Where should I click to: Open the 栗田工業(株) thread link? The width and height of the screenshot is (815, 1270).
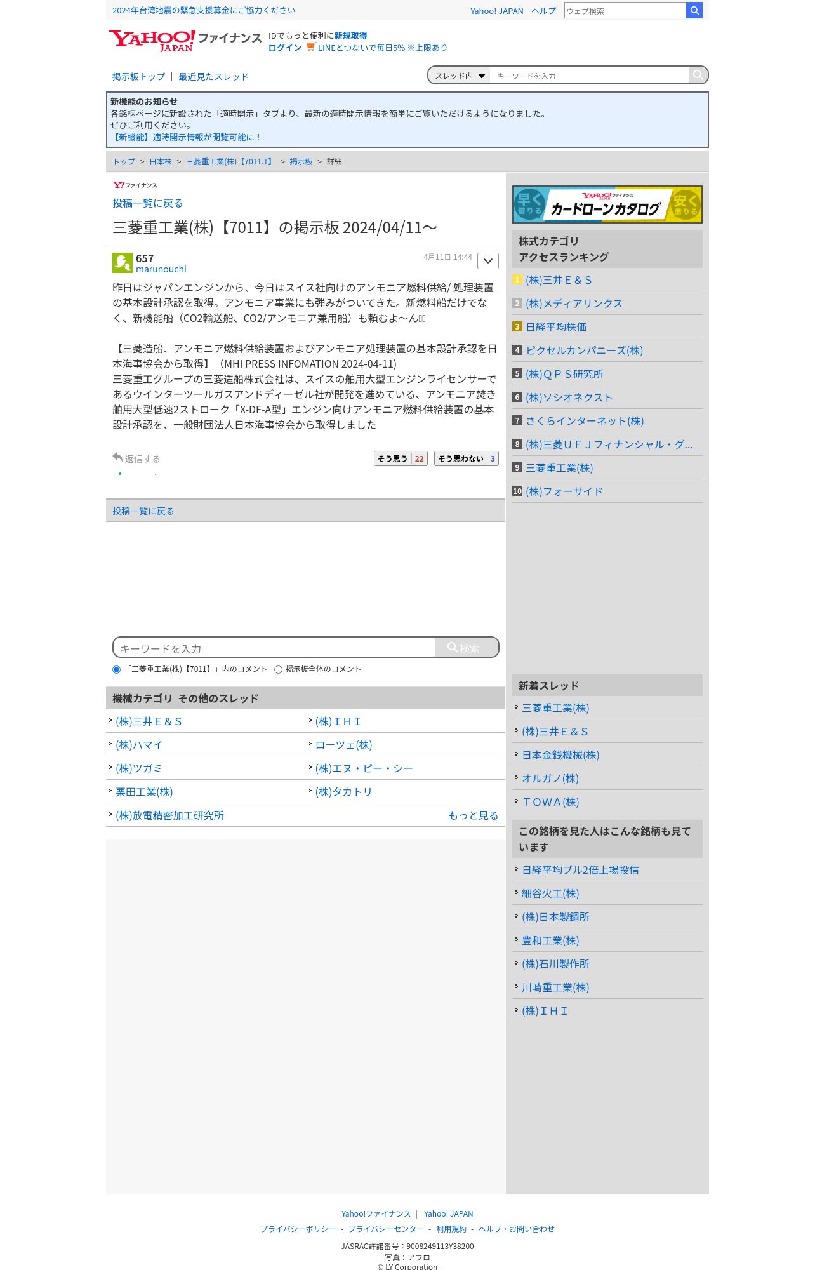pos(144,792)
